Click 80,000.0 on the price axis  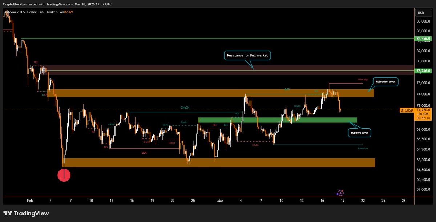coord(423,61)
